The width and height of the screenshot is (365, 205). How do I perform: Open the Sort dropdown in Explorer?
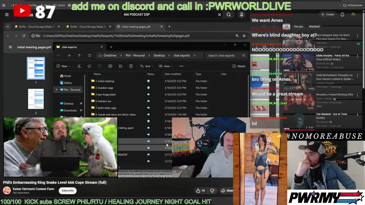pyautogui.click(x=147, y=66)
